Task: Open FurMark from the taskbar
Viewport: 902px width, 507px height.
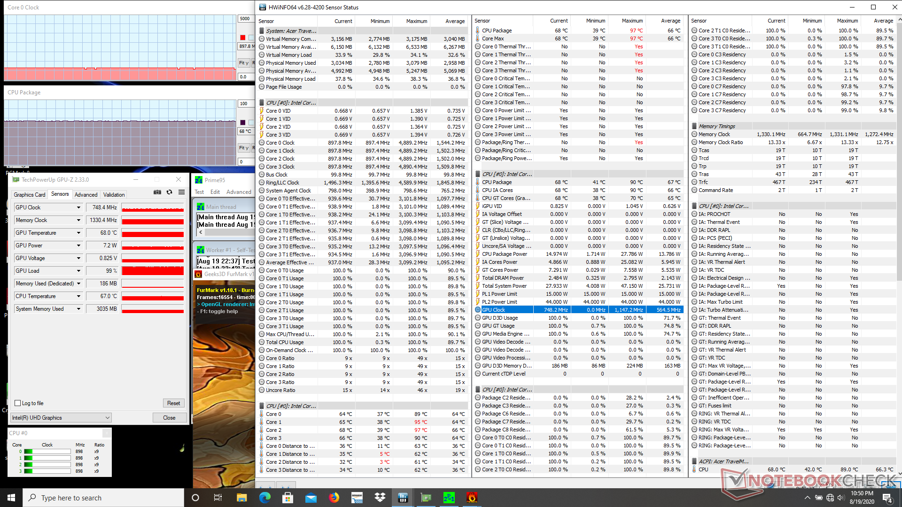Action: [x=472, y=498]
